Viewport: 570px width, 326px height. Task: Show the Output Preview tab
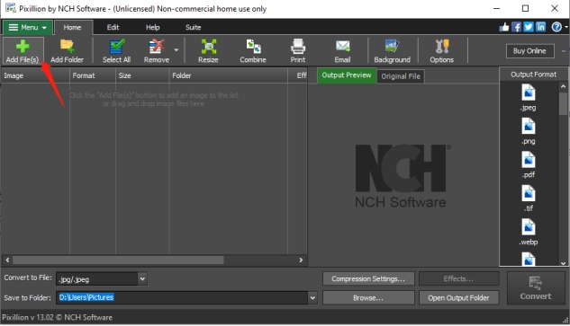click(x=347, y=75)
